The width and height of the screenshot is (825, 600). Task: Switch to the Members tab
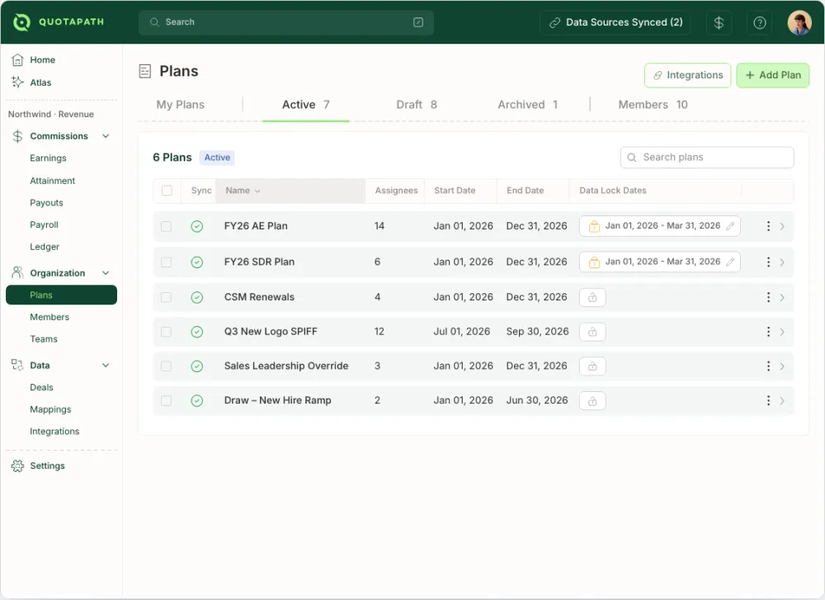pos(653,105)
